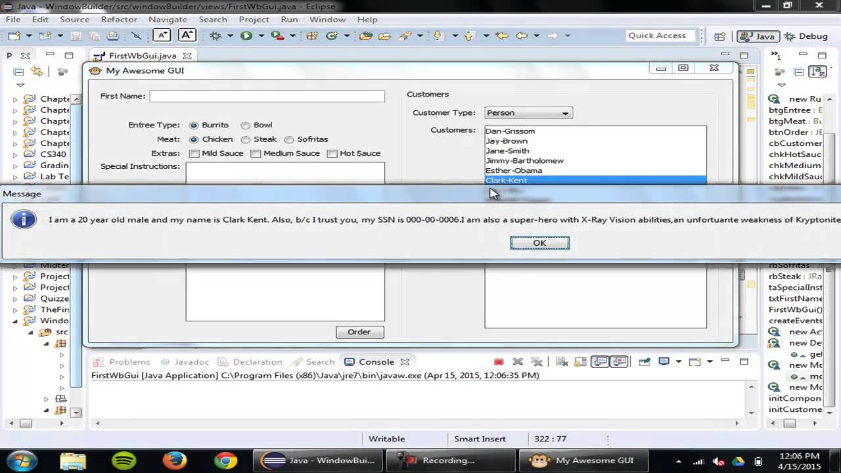
Task: Click the green Run button icon
Action: (246, 36)
